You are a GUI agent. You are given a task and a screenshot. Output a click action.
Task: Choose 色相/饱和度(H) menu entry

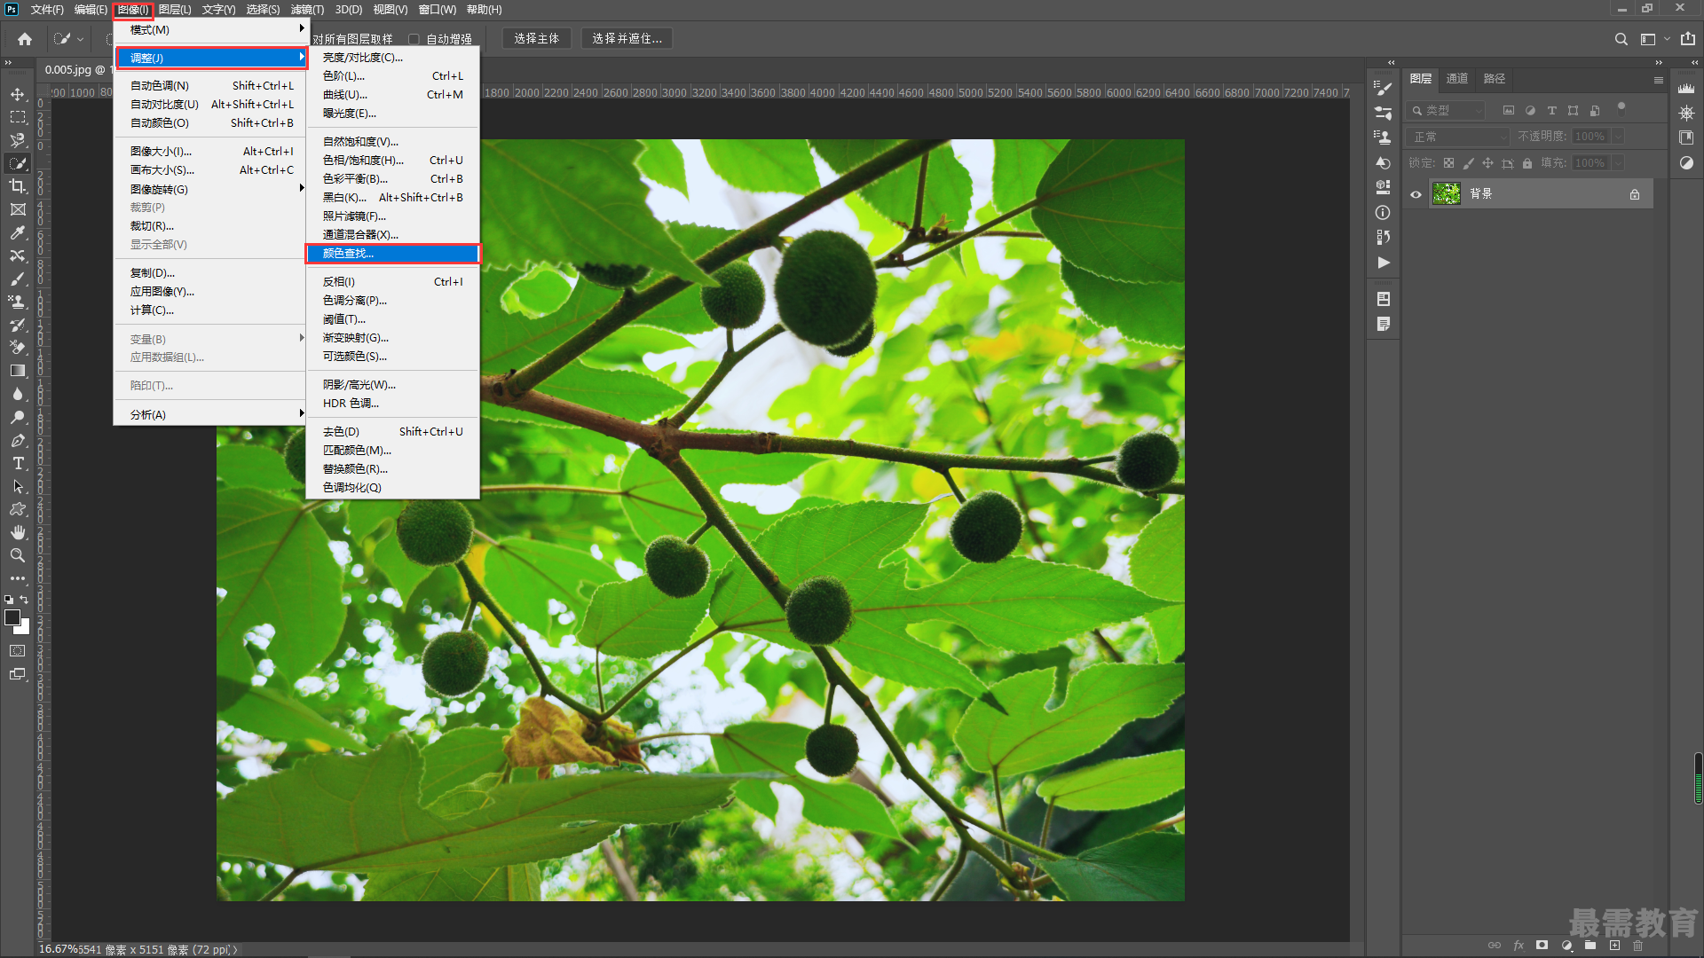[x=393, y=161]
